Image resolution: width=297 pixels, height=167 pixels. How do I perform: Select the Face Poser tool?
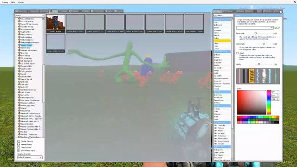(x=222, y=97)
